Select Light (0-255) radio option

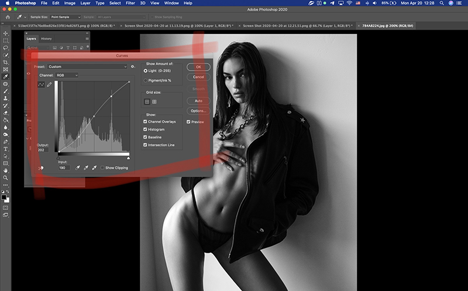click(145, 71)
